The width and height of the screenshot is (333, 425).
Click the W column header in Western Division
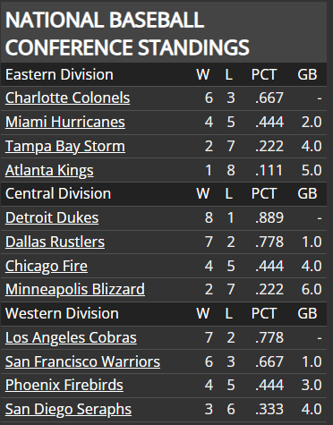pos(203,313)
